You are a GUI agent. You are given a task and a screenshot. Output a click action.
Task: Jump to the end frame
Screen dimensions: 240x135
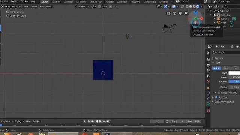pos(108,121)
